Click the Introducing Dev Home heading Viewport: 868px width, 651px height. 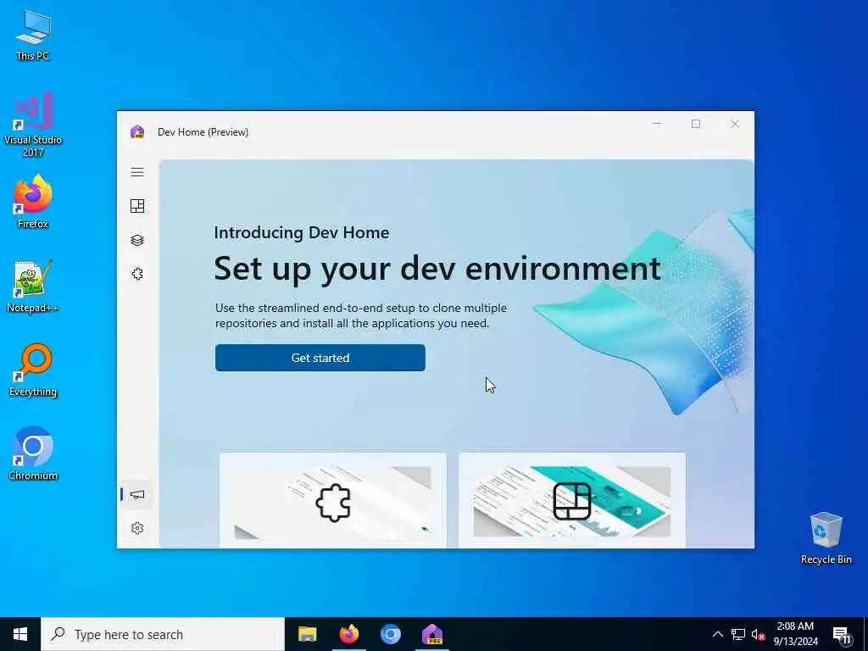(x=301, y=232)
